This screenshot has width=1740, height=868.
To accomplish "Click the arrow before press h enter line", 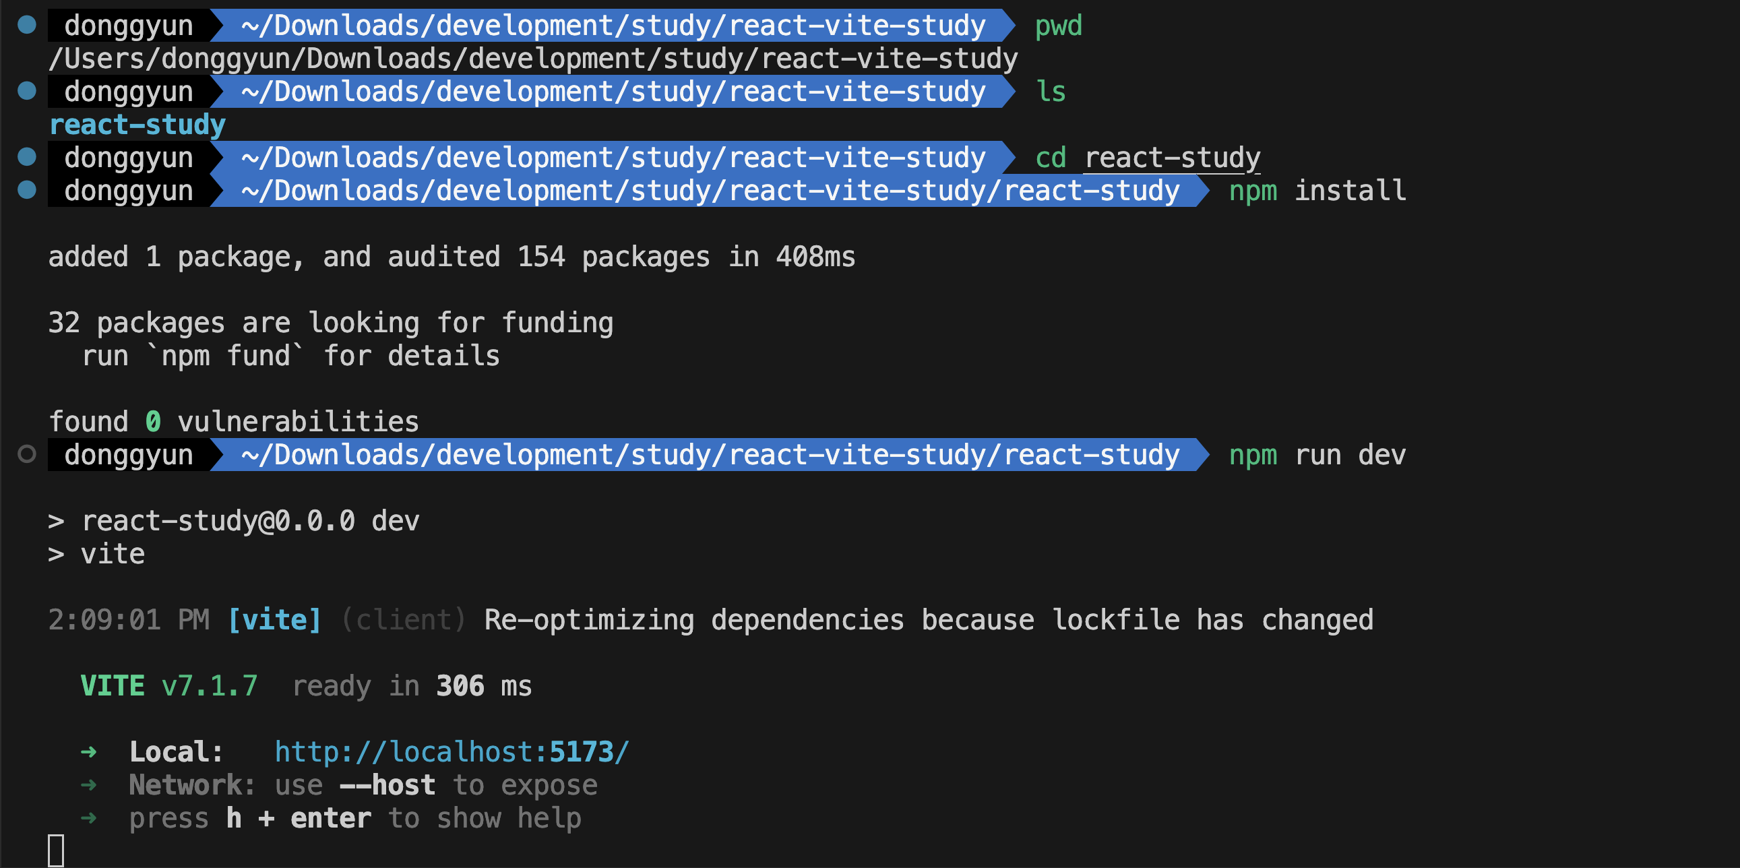I will pos(88,817).
